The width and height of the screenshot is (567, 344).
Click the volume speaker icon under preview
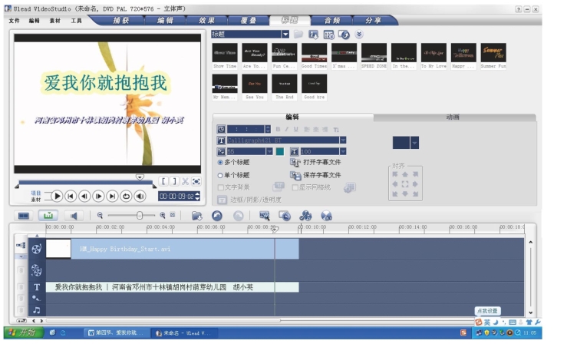click(x=140, y=196)
